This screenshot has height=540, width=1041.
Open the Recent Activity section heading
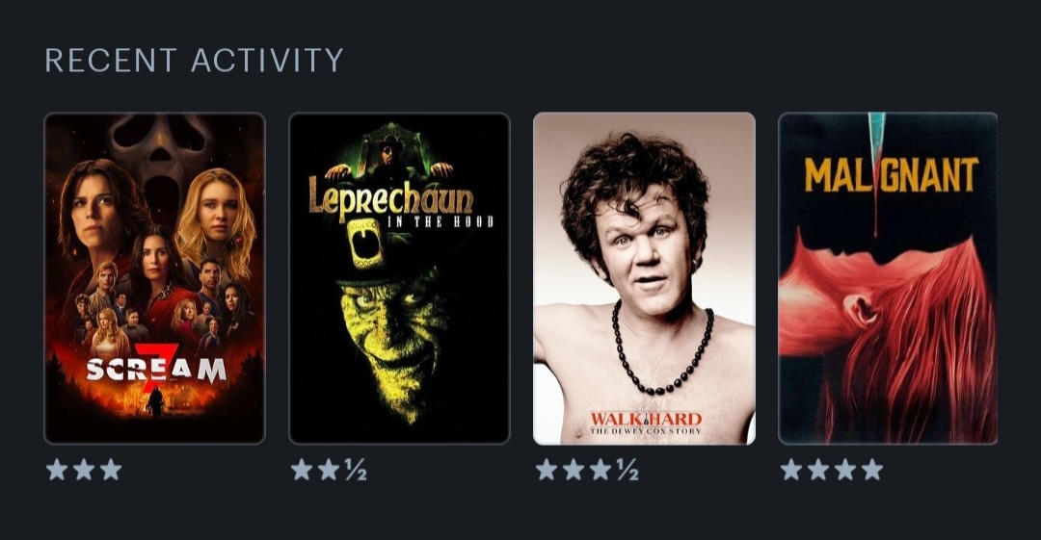194,61
